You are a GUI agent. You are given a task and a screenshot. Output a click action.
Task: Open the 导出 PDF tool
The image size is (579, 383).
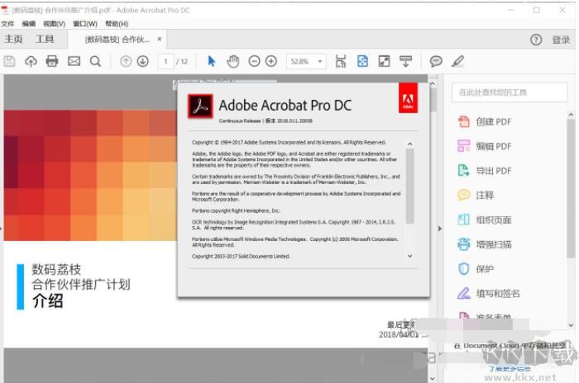(x=485, y=171)
